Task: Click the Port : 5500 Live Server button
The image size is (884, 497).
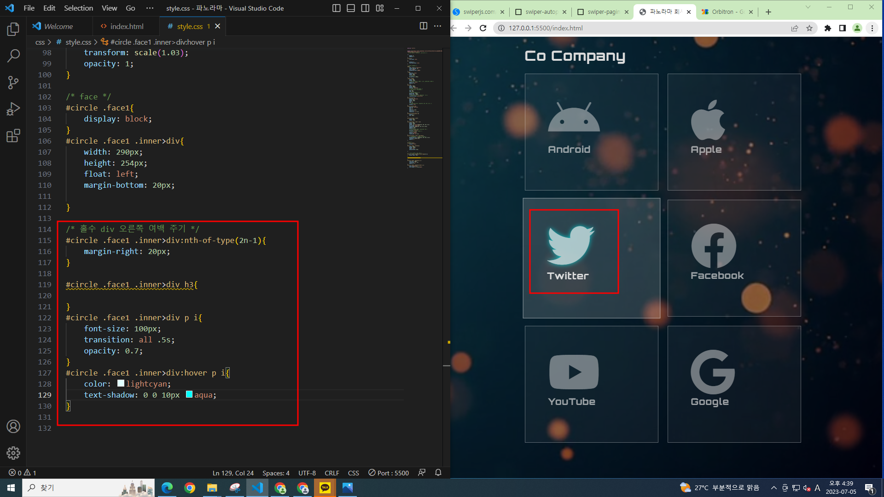Action: pyautogui.click(x=389, y=473)
